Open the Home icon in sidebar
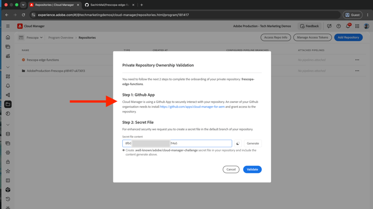 [x=8, y=37]
